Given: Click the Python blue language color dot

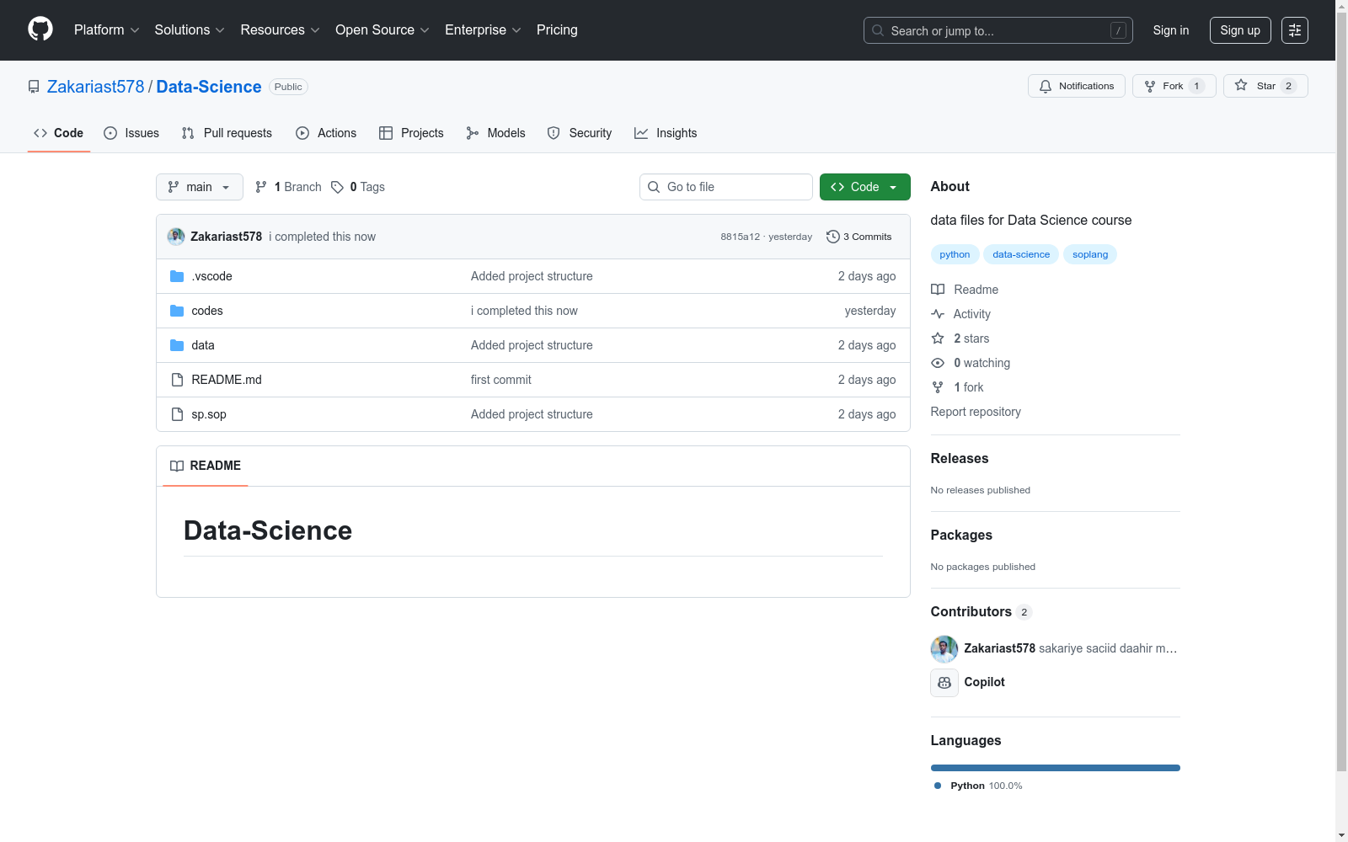Looking at the screenshot, I should point(938,786).
